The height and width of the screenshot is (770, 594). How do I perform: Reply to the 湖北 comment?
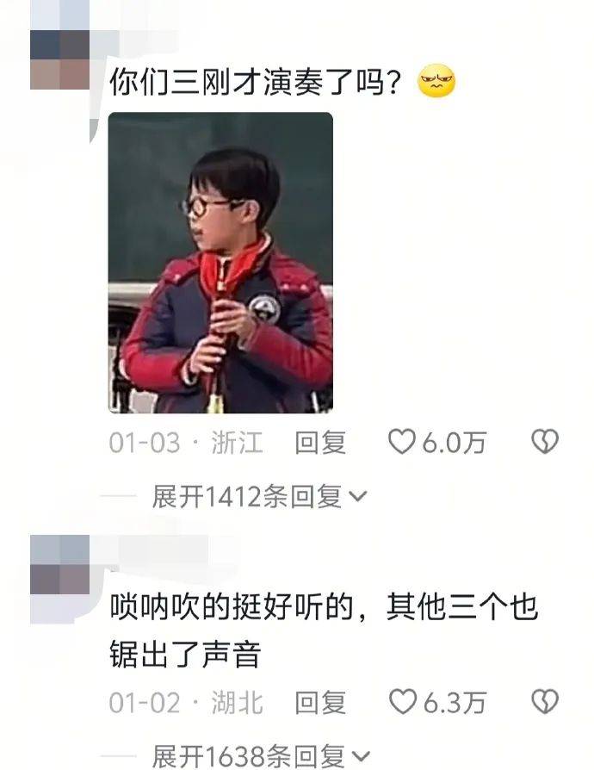(x=320, y=702)
